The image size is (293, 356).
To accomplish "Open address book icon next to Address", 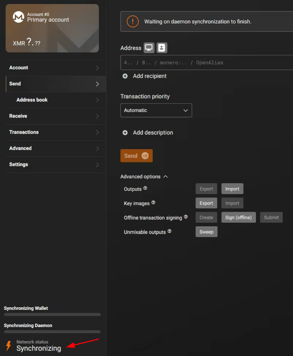I will click(x=162, y=48).
